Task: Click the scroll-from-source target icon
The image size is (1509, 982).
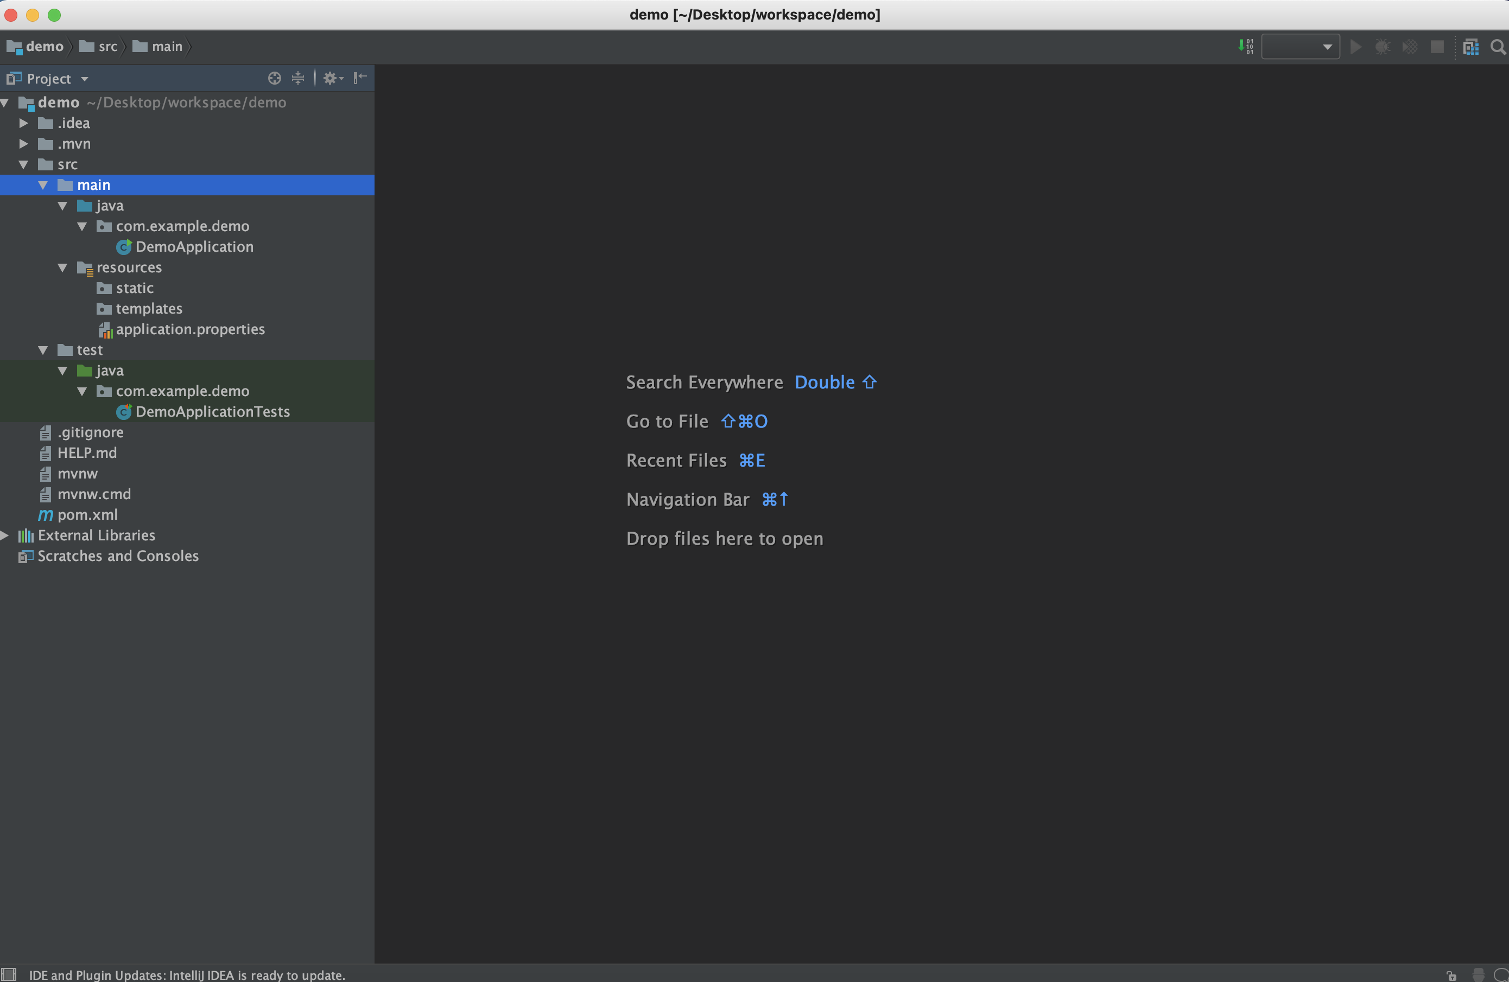Action: coord(274,78)
